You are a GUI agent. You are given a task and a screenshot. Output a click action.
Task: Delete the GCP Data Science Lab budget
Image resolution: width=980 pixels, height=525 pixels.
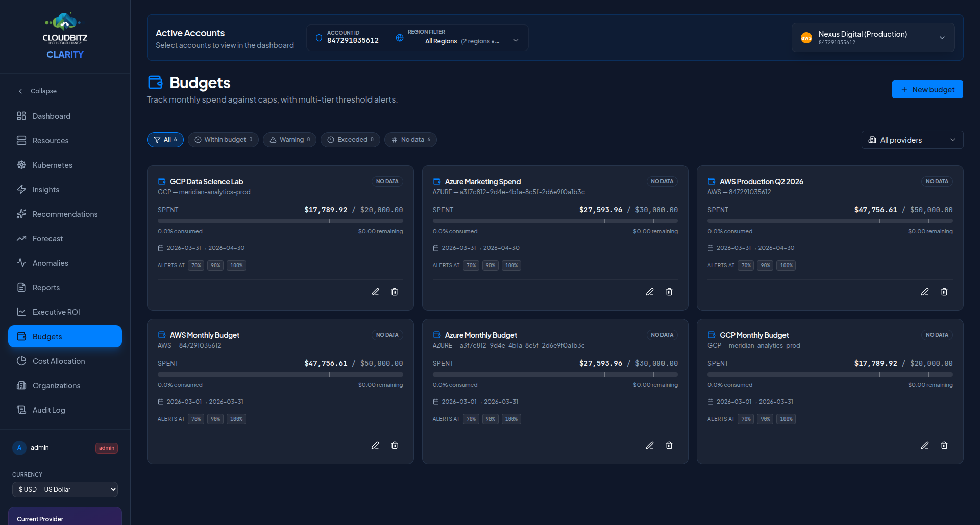tap(395, 292)
